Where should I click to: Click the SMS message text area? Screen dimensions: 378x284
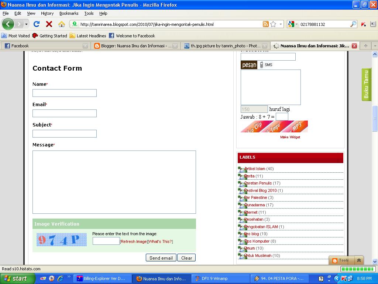[x=271, y=87]
